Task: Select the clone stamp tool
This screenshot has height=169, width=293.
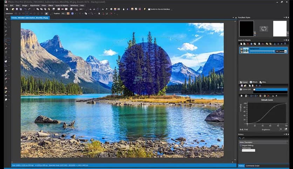Action: click(x=6, y=88)
